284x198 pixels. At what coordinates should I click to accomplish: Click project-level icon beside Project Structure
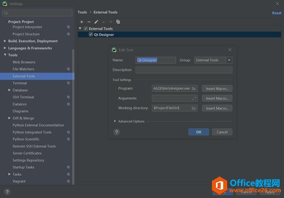pyautogui.click(x=68, y=34)
